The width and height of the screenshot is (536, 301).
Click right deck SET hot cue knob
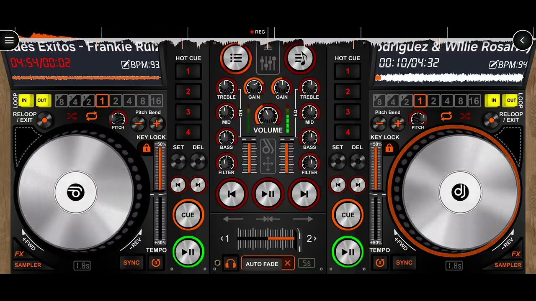338,161
